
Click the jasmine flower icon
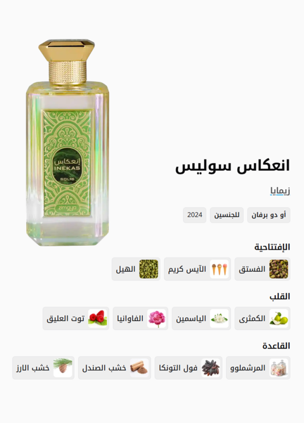pyautogui.click(x=219, y=319)
